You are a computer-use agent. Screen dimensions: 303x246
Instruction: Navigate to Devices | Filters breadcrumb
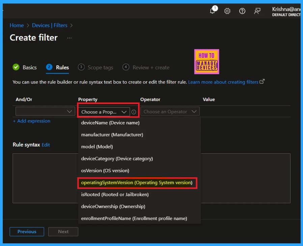(x=50, y=25)
